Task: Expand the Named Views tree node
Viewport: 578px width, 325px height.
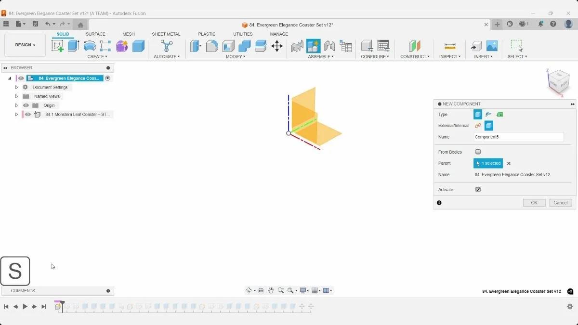Action: [x=16, y=96]
